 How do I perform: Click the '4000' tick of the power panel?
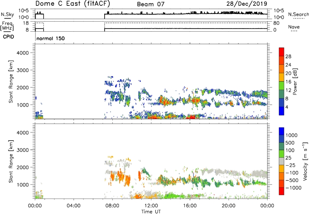(x=23, y=53)
